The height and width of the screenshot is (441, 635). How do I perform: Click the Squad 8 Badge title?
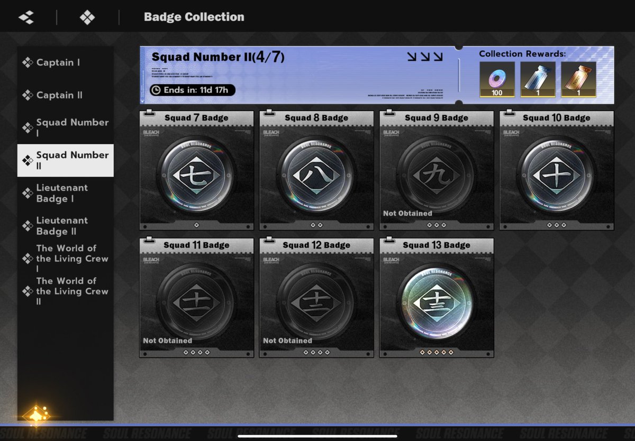(x=316, y=117)
